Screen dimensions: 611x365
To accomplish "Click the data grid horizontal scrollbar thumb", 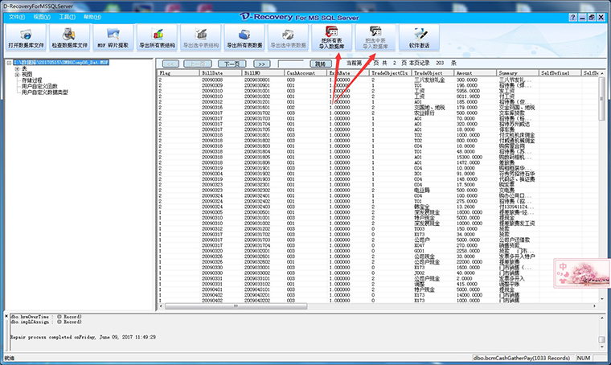I will 236,306.
